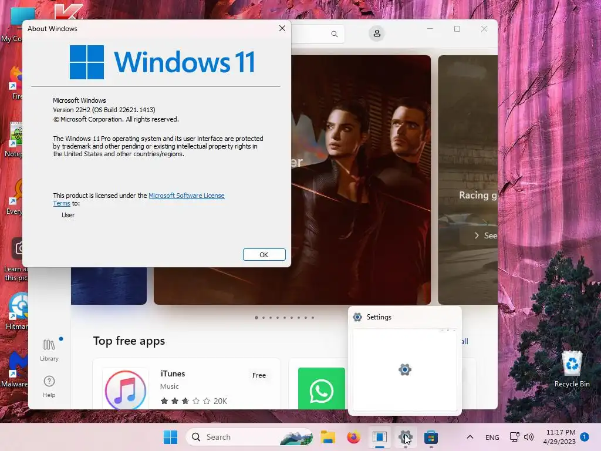Select the iTunes app title
The image size is (601, 451).
[x=173, y=373]
